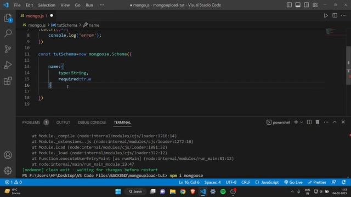
Task: Toggle the secondary side bar layout icon
Action: pos(306,5)
